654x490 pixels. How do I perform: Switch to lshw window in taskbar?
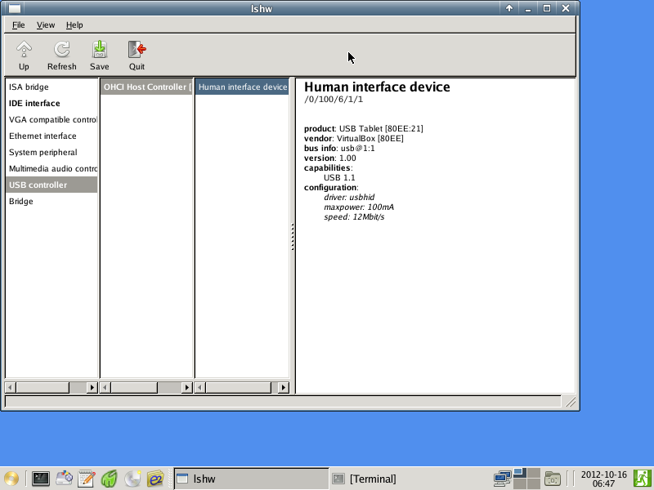[251, 479]
